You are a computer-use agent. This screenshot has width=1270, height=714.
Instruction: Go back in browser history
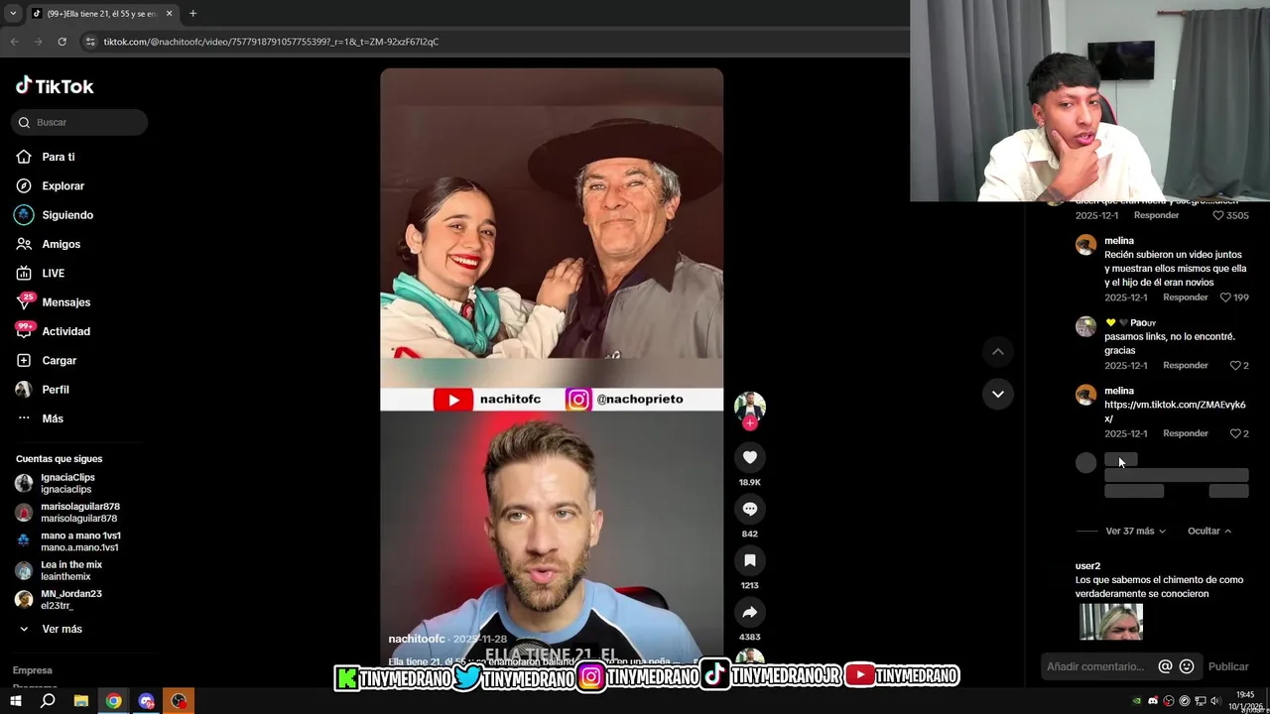(x=14, y=42)
